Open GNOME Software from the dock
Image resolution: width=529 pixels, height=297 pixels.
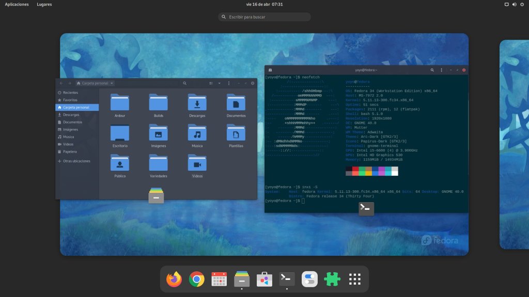tap(264, 279)
